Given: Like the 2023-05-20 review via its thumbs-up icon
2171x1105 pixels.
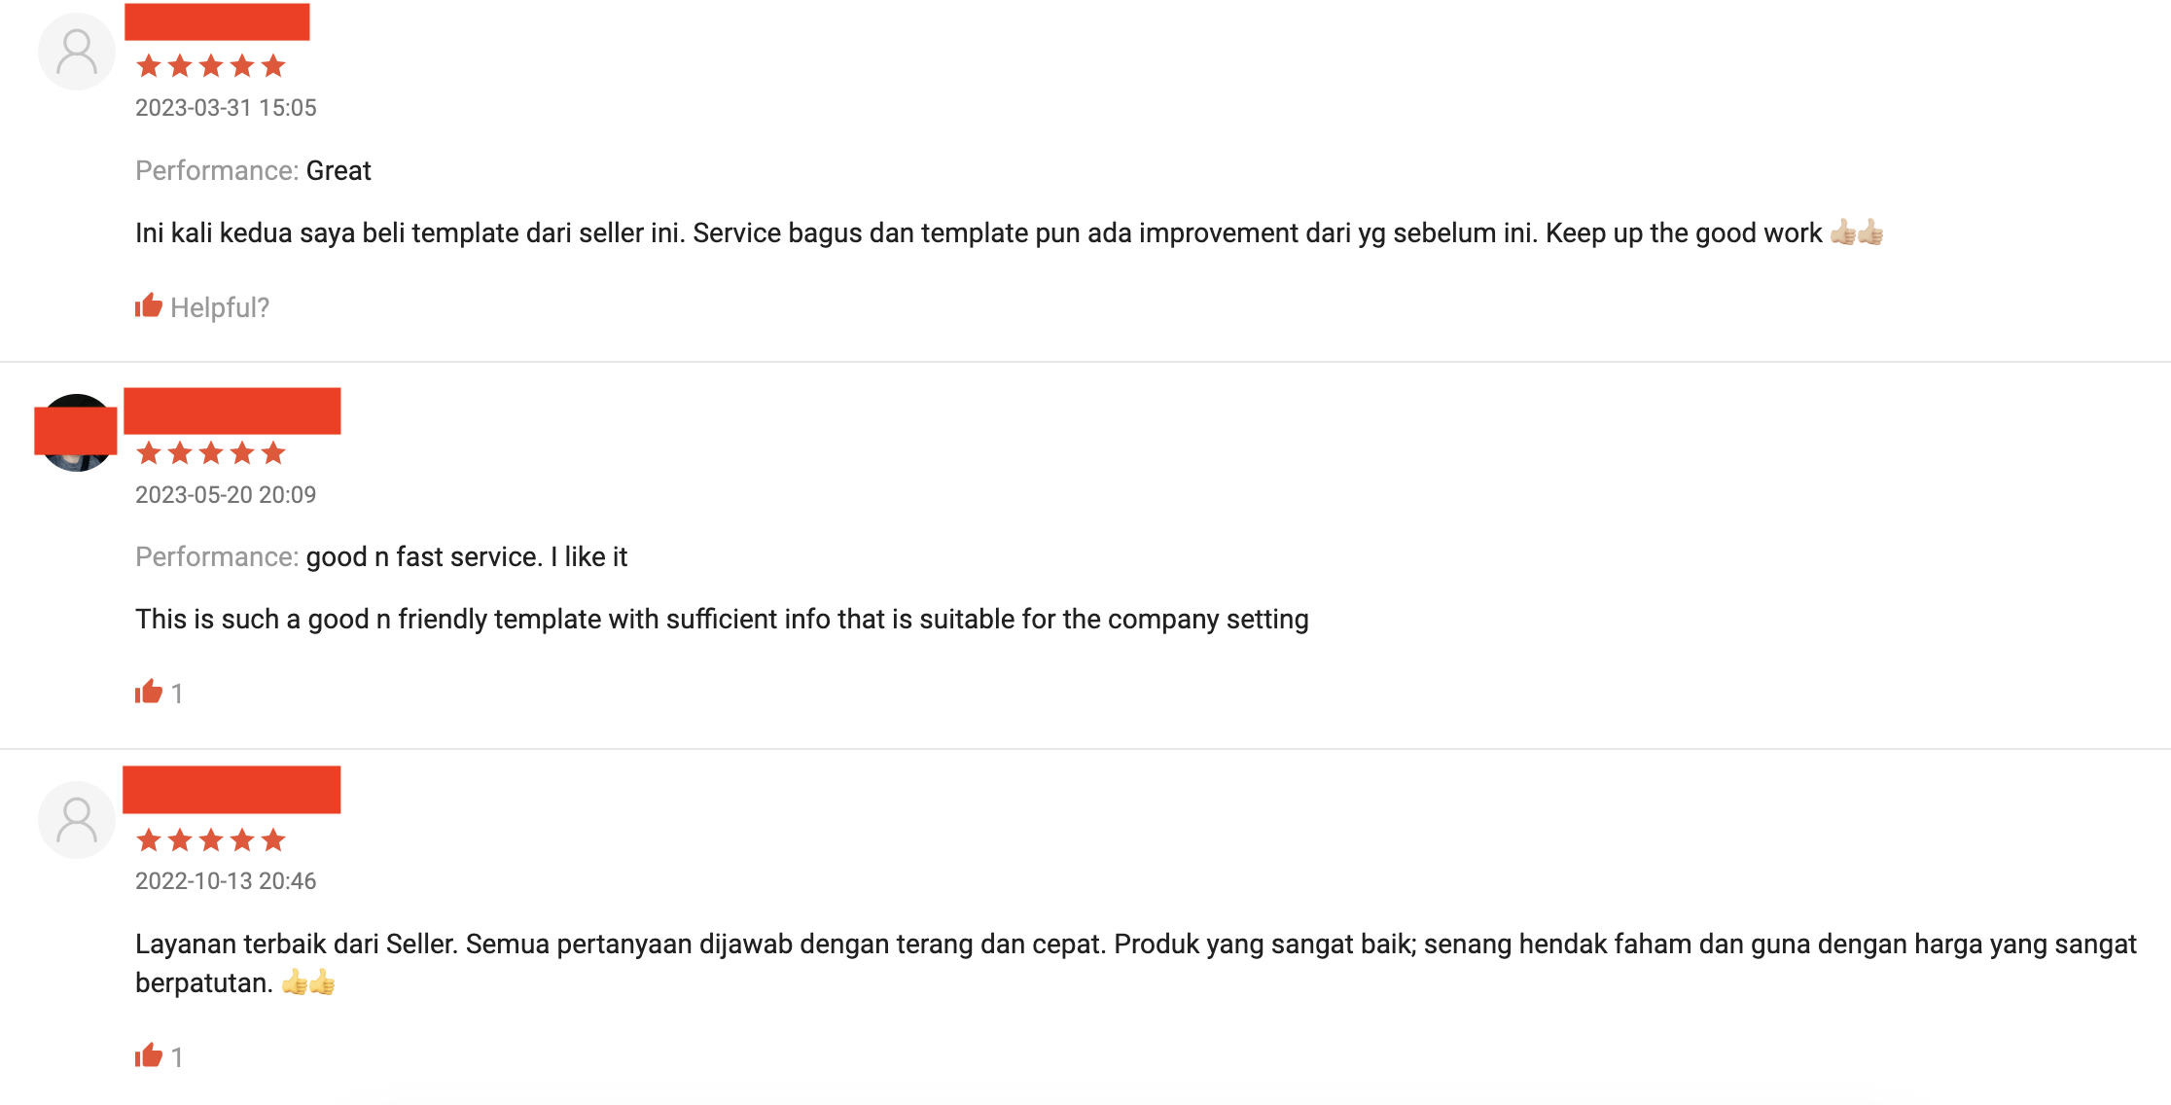Looking at the screenshot, I should point(149,692).
